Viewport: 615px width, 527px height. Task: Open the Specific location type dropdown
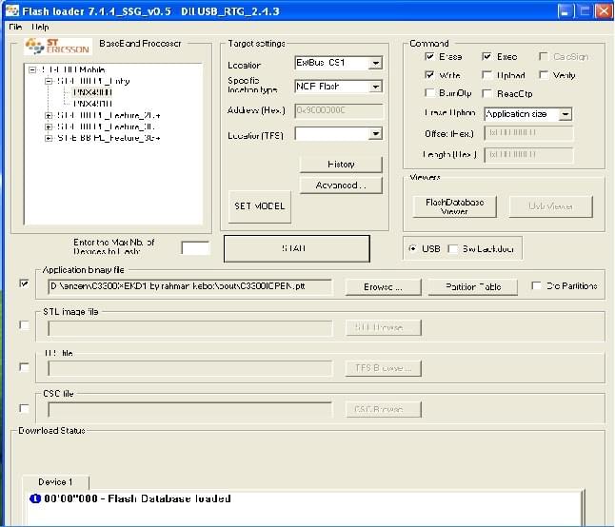[x=375, y=87]
